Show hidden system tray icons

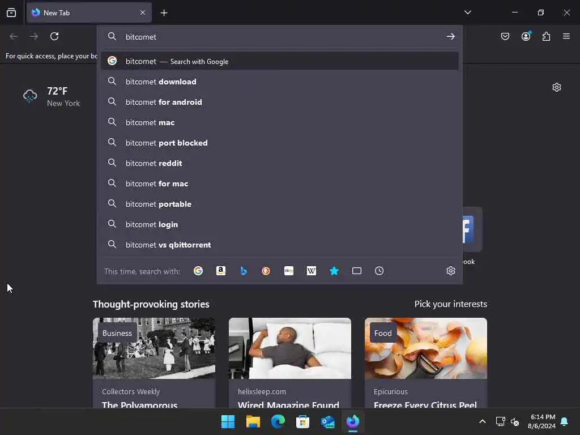tap(483, 421)
